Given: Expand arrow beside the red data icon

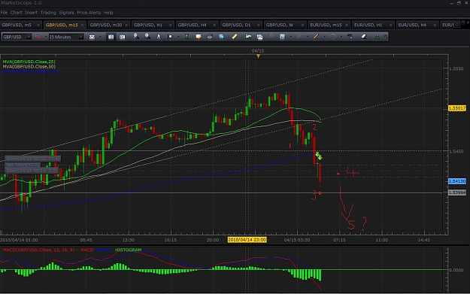Looking at the screenshot, I should click(x=46, y=37).
